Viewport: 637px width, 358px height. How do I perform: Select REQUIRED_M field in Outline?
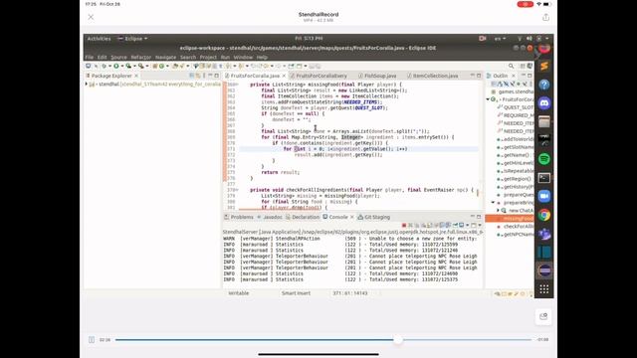click(516, 115)
